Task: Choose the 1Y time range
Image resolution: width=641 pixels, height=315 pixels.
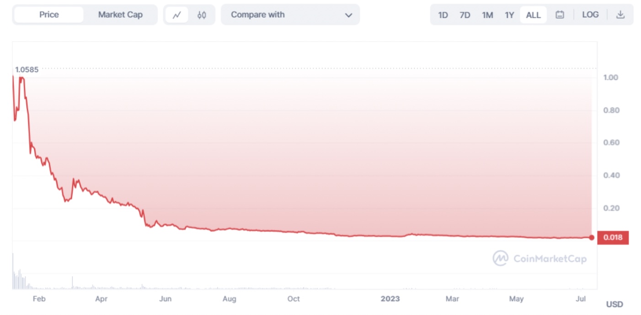Action: [509, 15]
